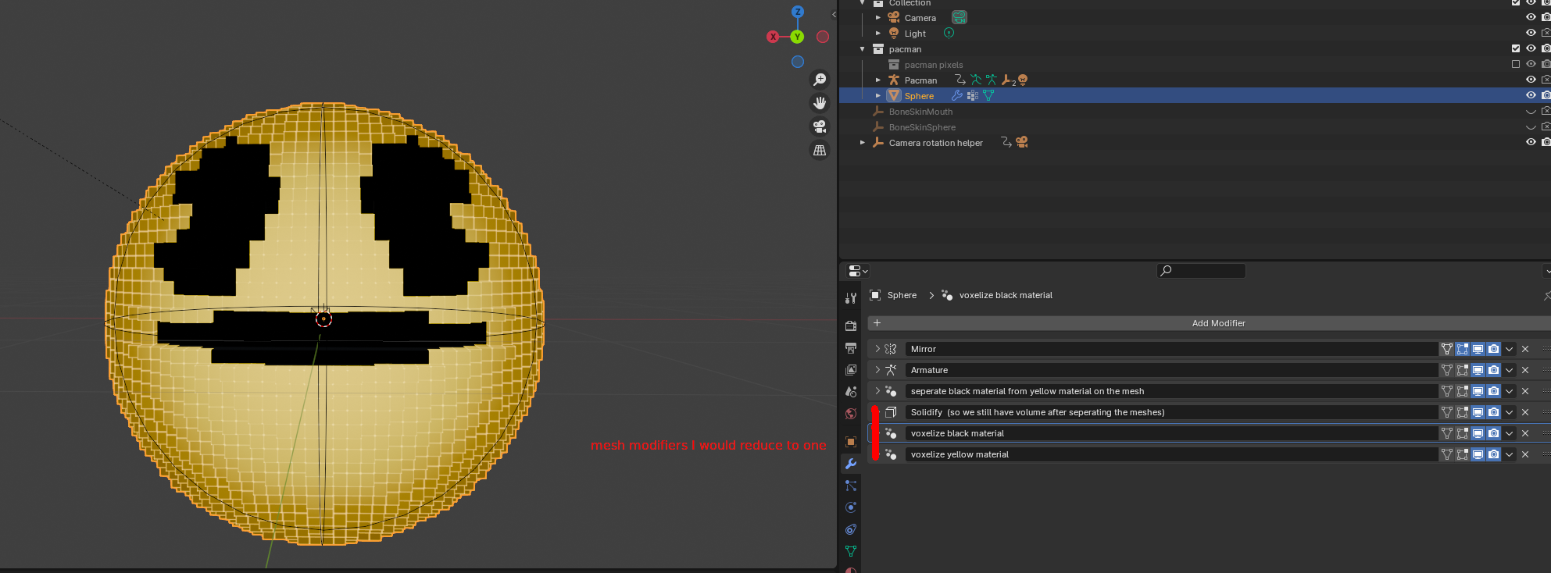Open the properties editor type dropdown
This screenshot has width=1551, height=573.
858,271
